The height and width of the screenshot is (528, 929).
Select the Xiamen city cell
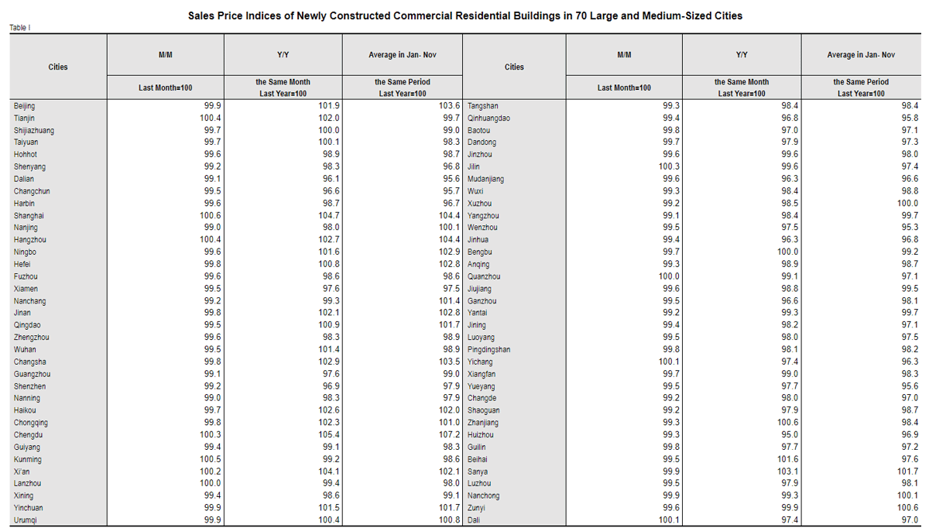(25, 289)
